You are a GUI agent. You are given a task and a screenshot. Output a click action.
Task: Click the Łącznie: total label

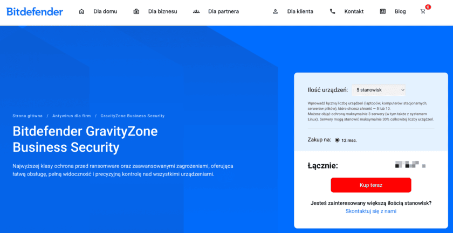pyautogui.click(x=323, y=166)
